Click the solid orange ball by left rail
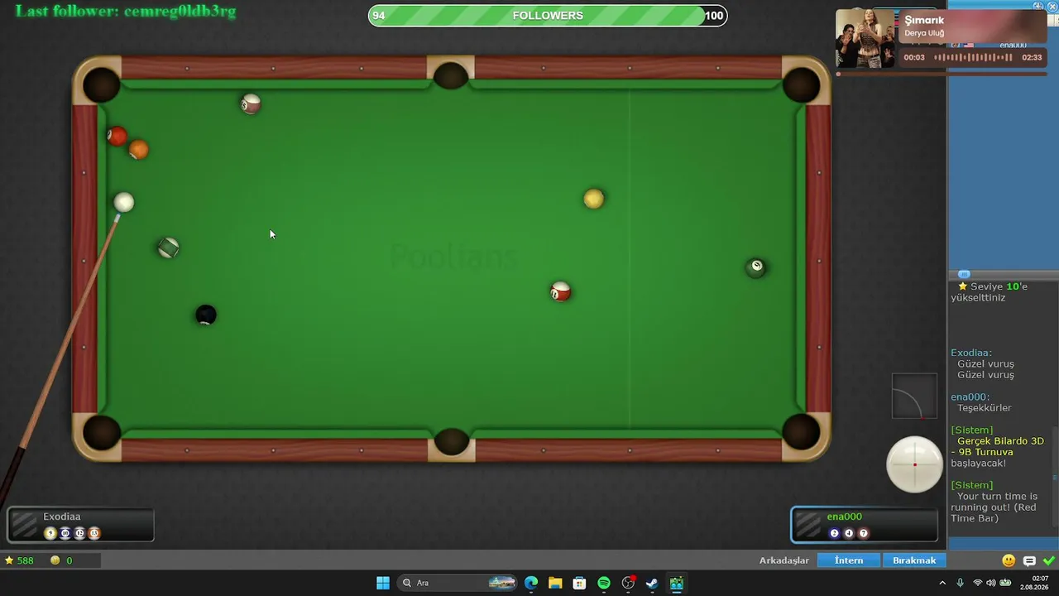Image resolution: width=1059 pixels, height=596 pixels. 138,149
